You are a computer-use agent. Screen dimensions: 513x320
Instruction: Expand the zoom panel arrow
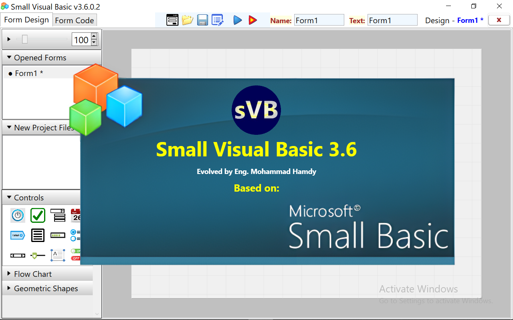9,39
